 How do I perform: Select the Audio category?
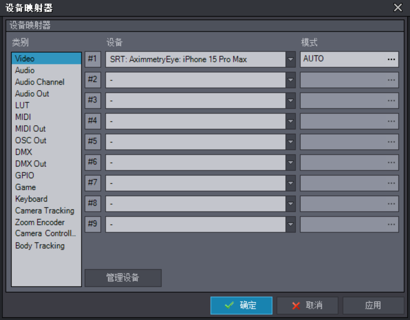tap(46, 70)
